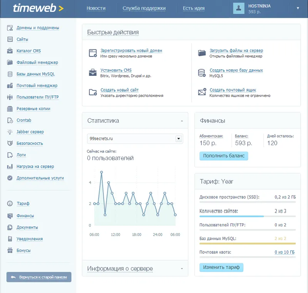
Task: Click the Бонусы gift icon
Action: point(10,250)
